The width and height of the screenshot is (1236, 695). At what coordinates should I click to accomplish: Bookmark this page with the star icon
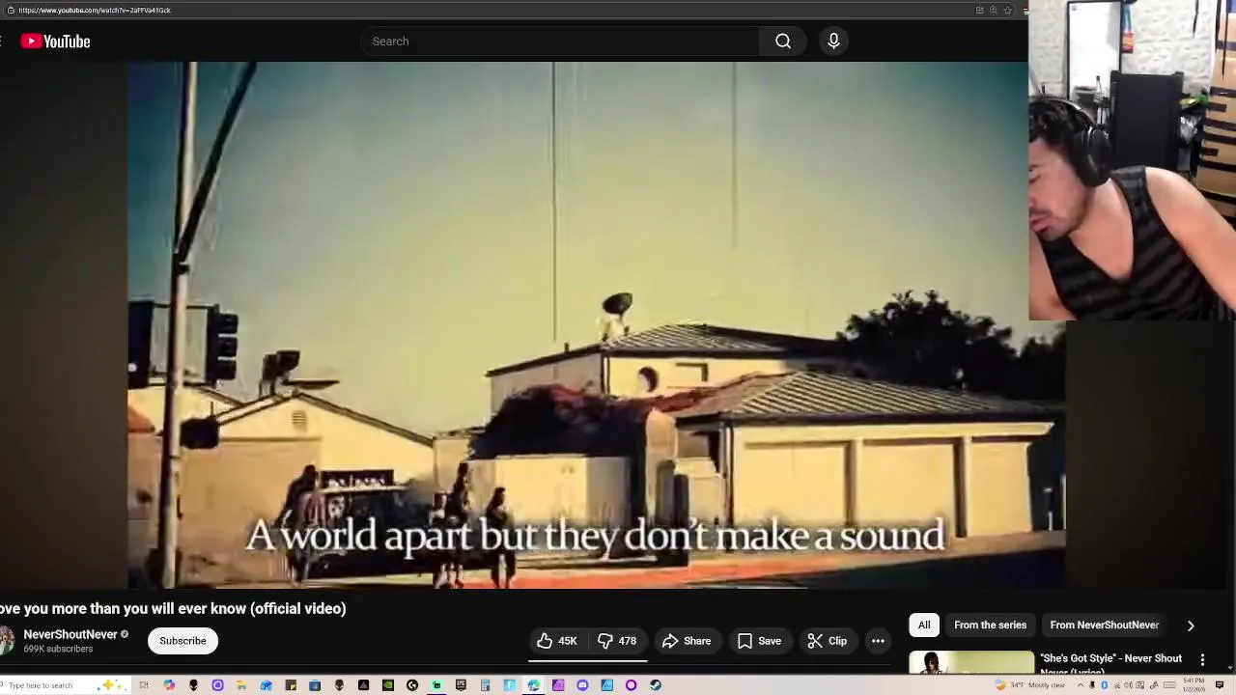coord(1007,10)
